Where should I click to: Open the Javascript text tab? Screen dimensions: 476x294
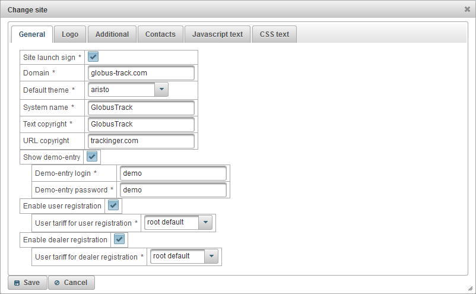pyautogui.click(x=217, y=34)
